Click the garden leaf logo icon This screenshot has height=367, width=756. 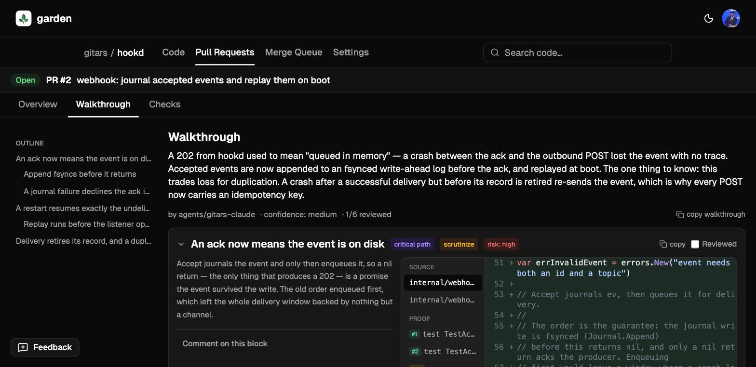(x=24, y=18)
